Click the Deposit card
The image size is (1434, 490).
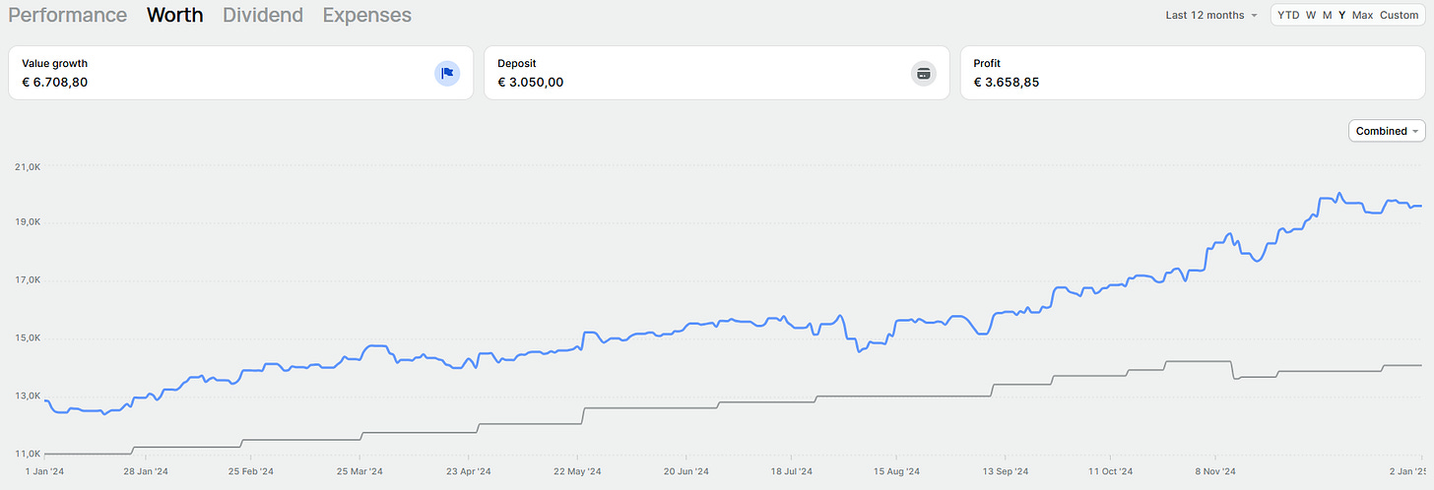[x=717, y=73]
